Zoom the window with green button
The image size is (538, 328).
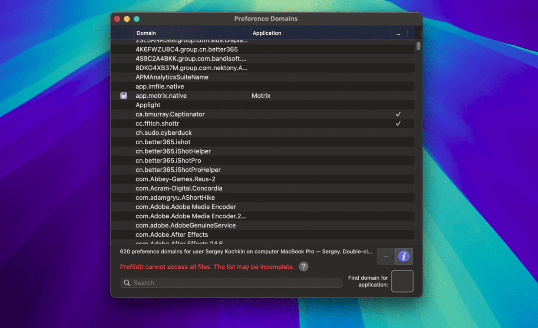(x=137, y=19)
